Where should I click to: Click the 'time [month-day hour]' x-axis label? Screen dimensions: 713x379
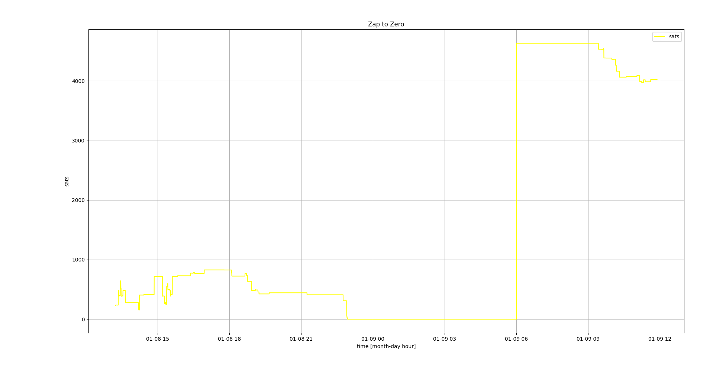coord(386,346)
